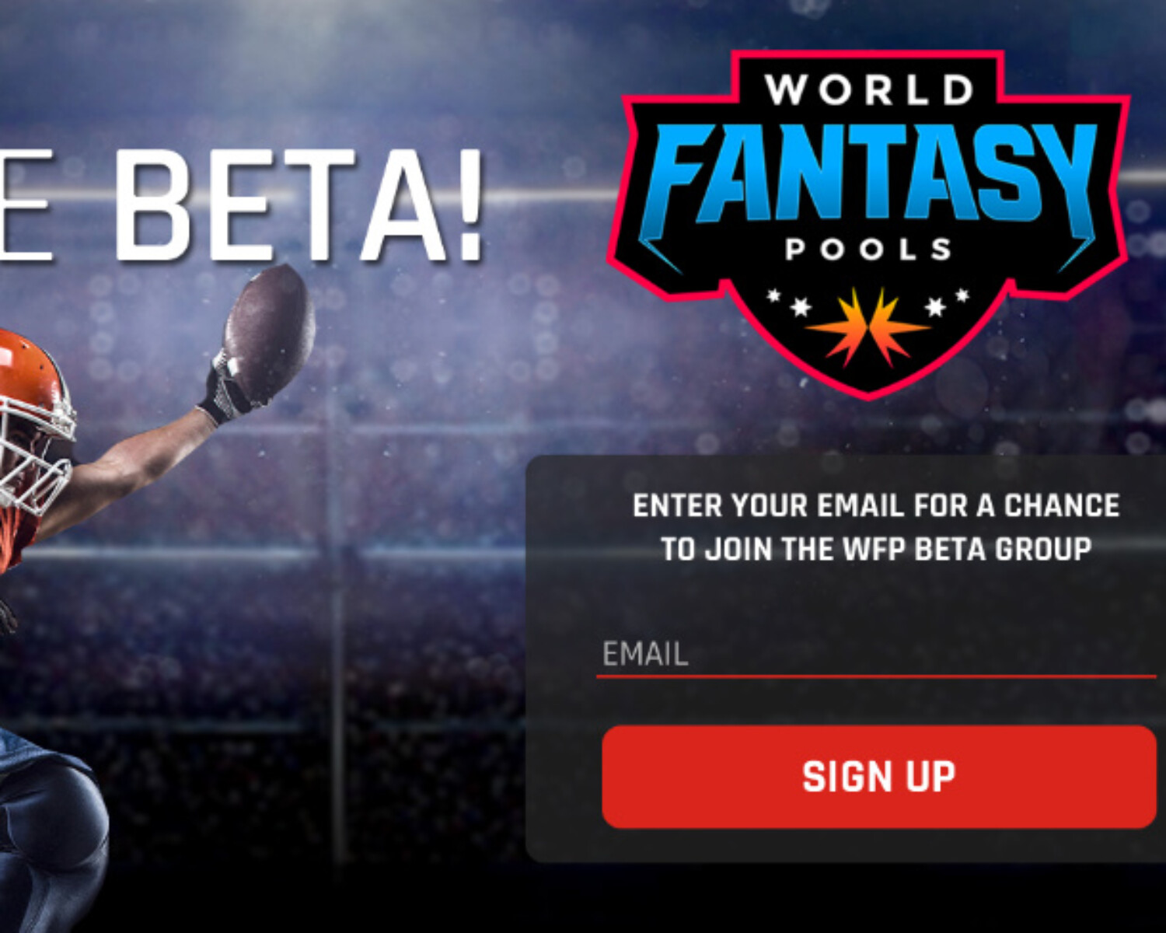Click the white stars left of the starburst
The image size is (1166, 933).
coord(789,303)
